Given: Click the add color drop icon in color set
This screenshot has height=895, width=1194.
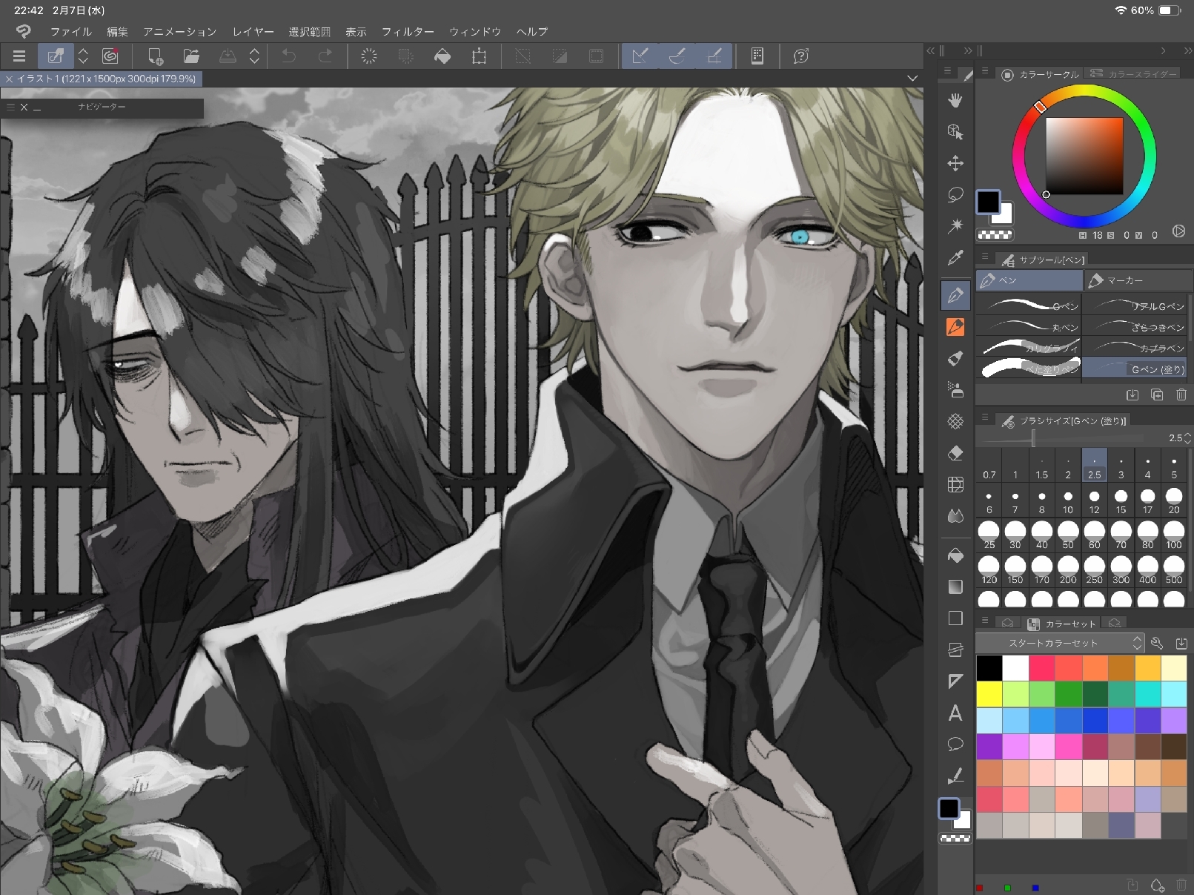Looking at the screenshot, I should pyautogui.click(x=1157, y=885).
